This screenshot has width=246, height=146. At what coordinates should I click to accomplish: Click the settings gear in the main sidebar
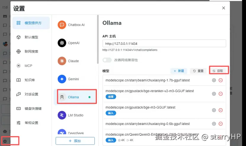pyautogui.click(x=5, y=141)
